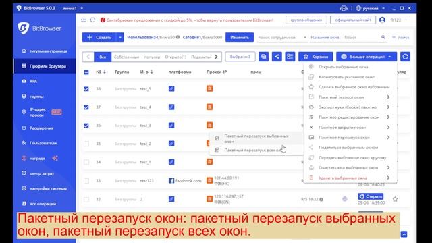Click the collapse sidebar menu icon
Viewport: 432px width, 243px height.
point(84,20)
